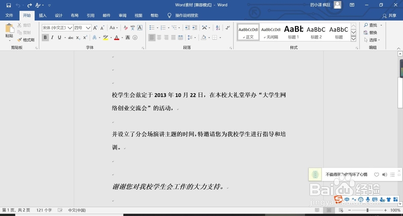The height and width of the screenshot is (216, 403).
Task: Open bullets list dropdown arrow
Action: pyautogui.click(x=157, y=28)
